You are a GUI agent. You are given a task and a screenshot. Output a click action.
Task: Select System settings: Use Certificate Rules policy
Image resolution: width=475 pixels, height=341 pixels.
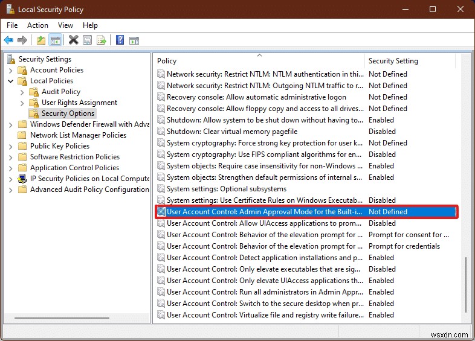[306, 200]
